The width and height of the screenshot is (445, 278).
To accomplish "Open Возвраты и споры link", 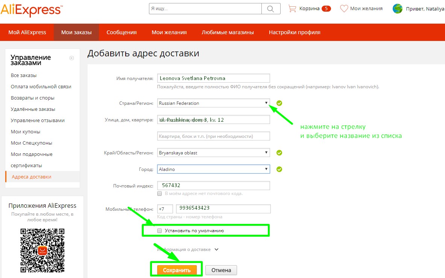I will [x=33, y=98].
